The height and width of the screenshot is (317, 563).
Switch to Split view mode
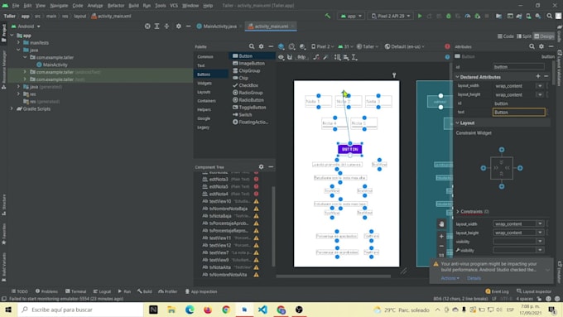[x=524, y=36]
